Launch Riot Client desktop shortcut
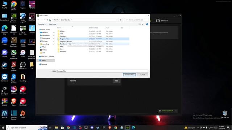This screenshot has height=130, width=232. pos(23,90)
